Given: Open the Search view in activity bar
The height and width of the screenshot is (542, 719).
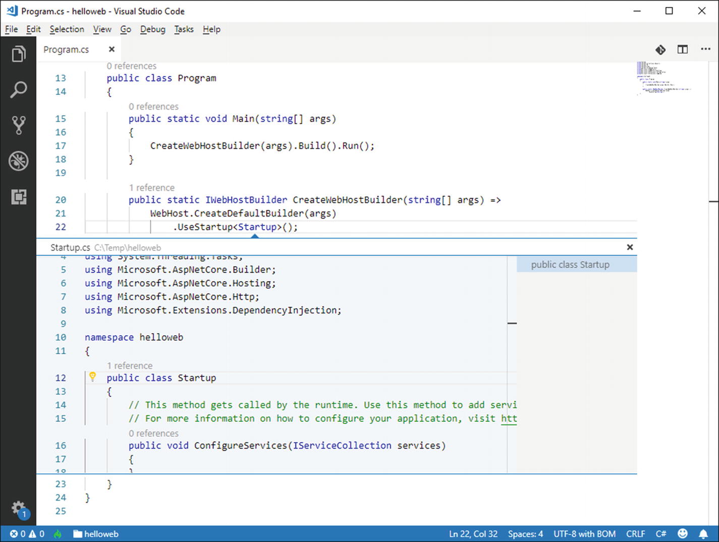Looking at the screenshot, I should tap(19, 90).
